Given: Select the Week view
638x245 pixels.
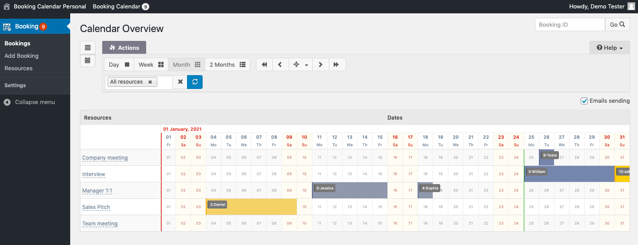Looking at the screenshot, I should point(151,64).
